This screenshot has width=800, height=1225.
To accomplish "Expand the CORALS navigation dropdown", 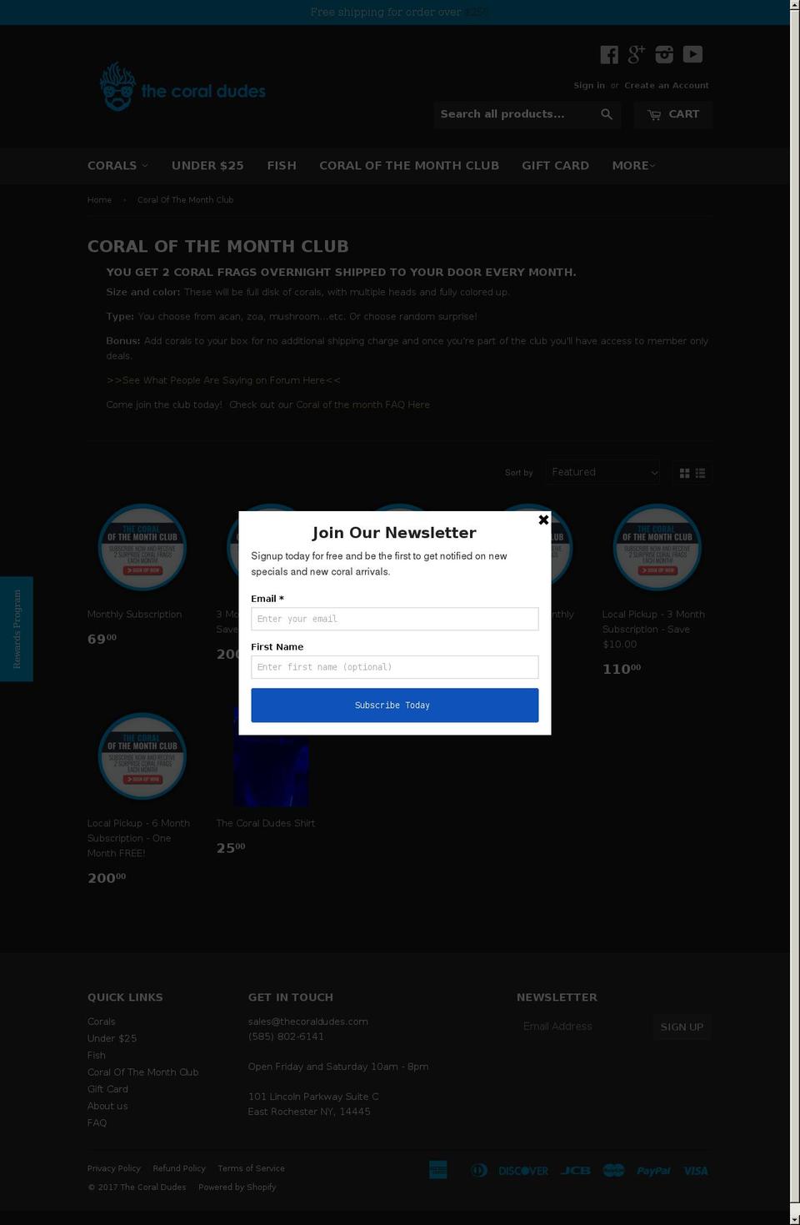I will (x=117, y=165).
